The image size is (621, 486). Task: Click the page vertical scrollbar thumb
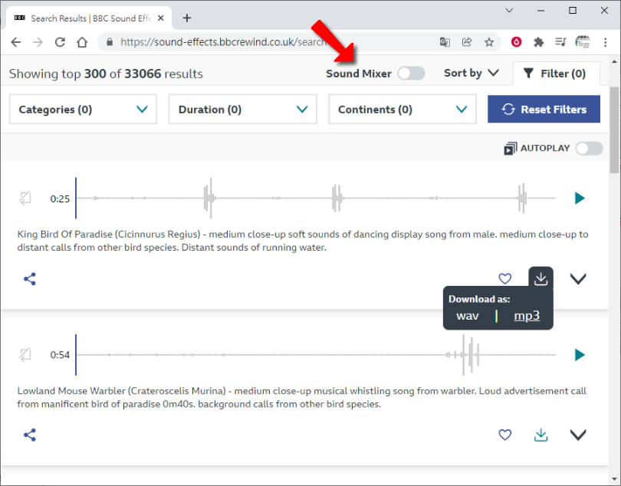[614, 130]
